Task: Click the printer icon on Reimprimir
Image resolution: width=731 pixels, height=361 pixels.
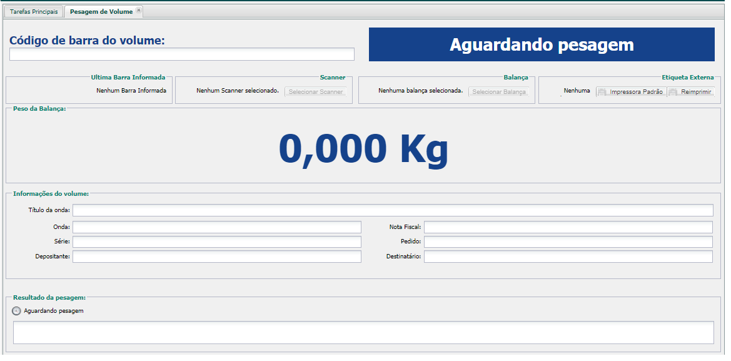Action: coord(673,92)
